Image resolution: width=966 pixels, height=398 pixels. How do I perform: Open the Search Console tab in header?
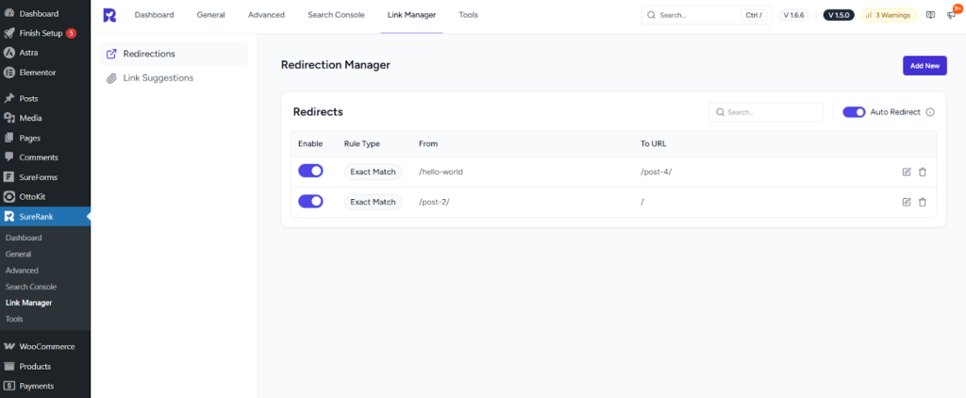pos(337,15)
